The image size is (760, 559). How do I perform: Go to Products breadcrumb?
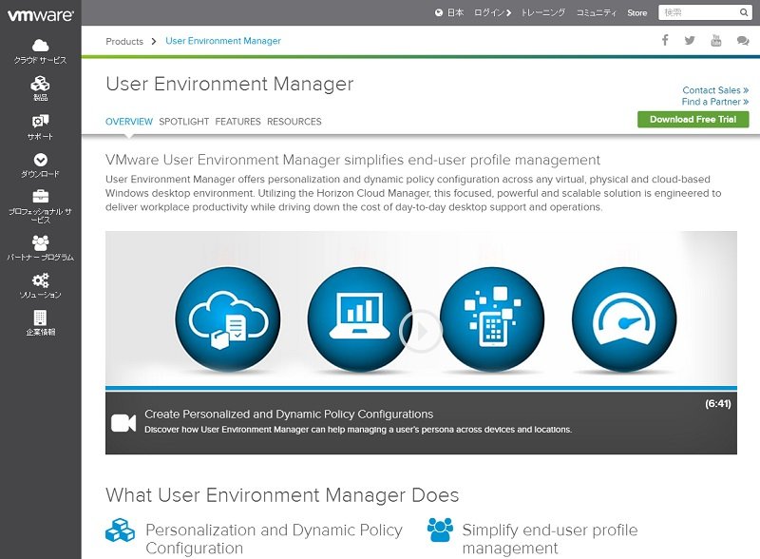(x=124, y=41)
